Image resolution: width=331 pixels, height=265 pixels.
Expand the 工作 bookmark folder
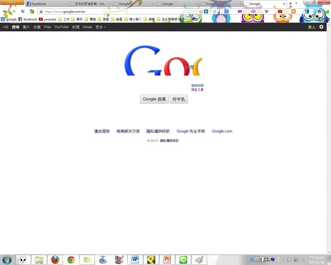pyautogui.click(x=64, y=19)
